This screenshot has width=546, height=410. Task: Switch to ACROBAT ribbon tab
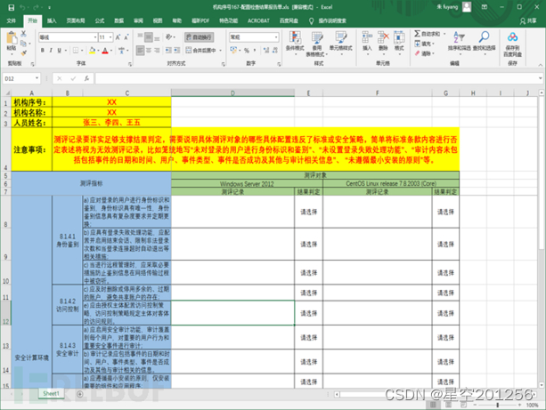click(x=258, y=20)
